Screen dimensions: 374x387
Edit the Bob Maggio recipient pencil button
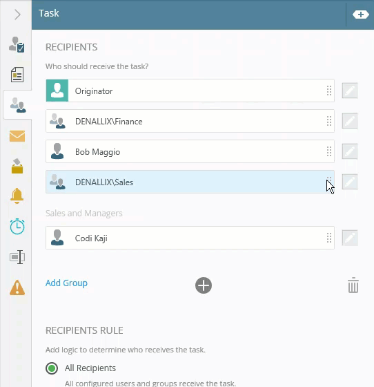[350, 151]
